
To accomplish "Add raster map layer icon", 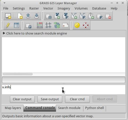I will [x=57, y=16].
